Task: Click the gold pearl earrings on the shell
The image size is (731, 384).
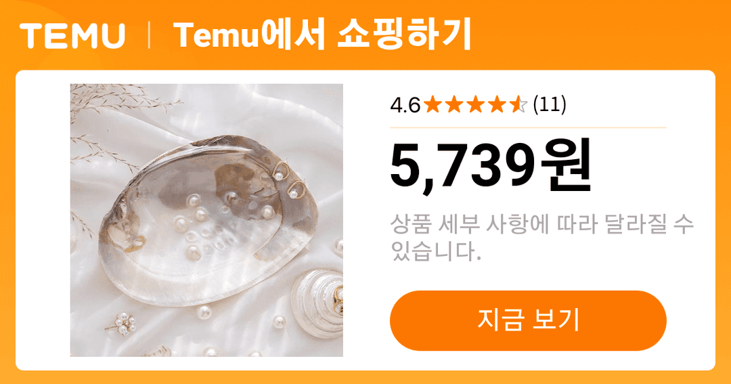Action: (x=288, y=179)
